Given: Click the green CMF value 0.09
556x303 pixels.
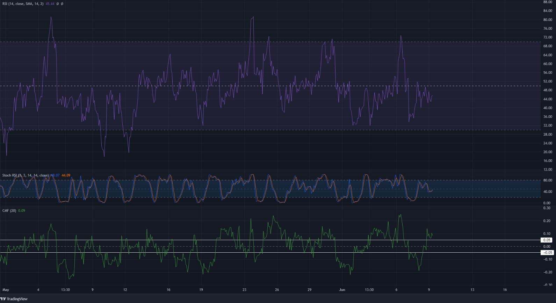Looking at the screenshot, I should tap(22, 210).
